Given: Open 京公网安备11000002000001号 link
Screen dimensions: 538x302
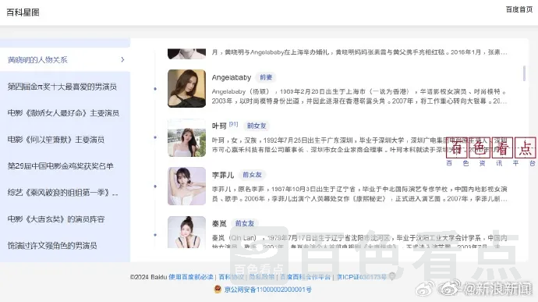Looking at the screenshot, I should (x=267, y=290).
